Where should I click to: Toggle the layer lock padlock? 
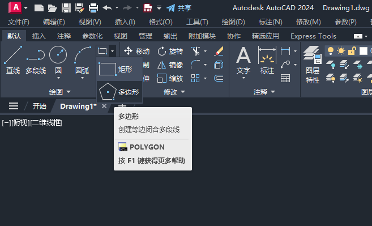coord(352,51)
